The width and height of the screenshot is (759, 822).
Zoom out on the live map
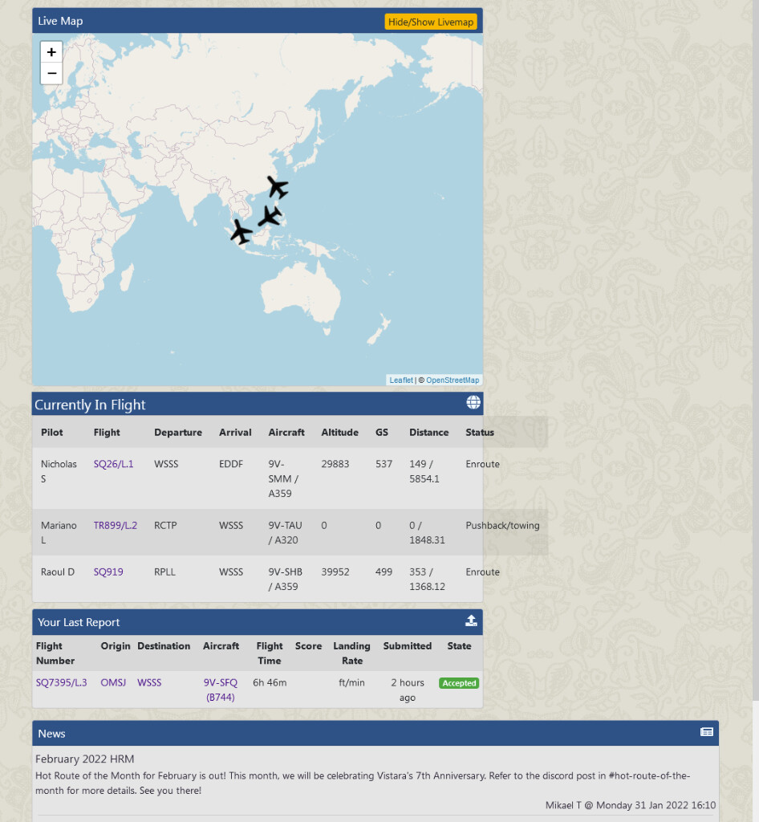point(51,74)
